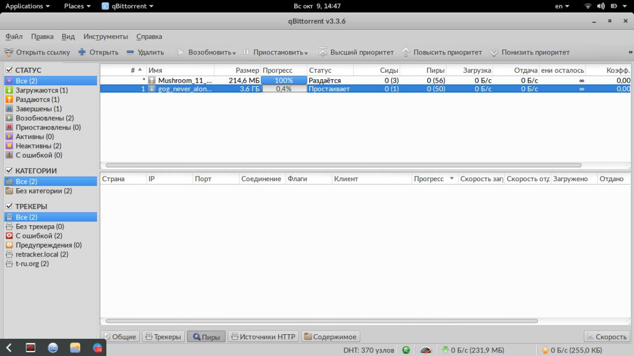Viewport: 634px width, 356px height.
Task: Open the Вид menu
Action: coord(68,37)
